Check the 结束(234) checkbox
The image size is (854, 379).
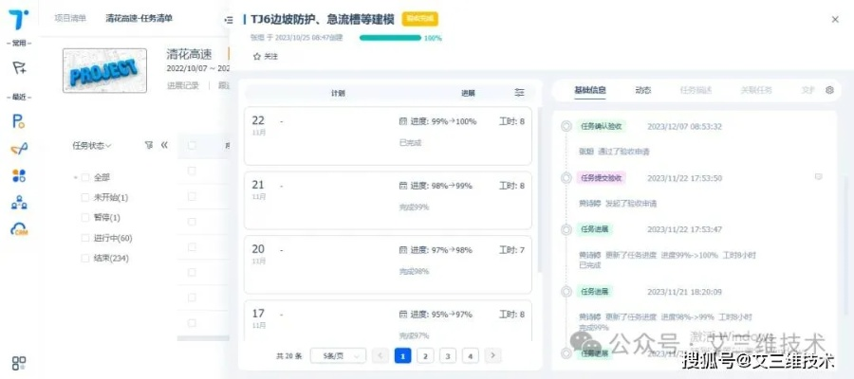click(85, 259)
